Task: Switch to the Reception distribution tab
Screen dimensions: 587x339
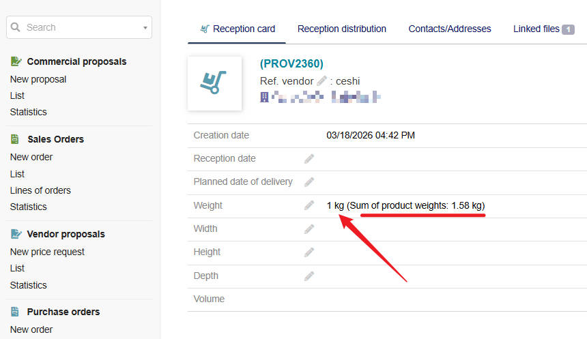Action: click(342, 29)
